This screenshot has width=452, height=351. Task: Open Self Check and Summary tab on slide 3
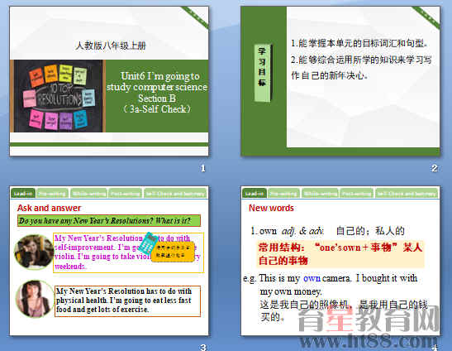pos(175,193)
